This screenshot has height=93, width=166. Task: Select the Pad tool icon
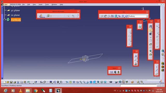150,27
